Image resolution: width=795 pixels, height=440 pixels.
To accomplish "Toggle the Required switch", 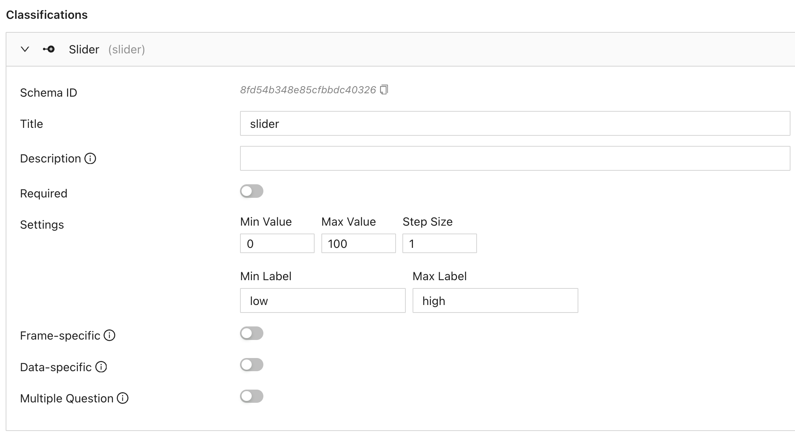I will click(x=252, y=191).
